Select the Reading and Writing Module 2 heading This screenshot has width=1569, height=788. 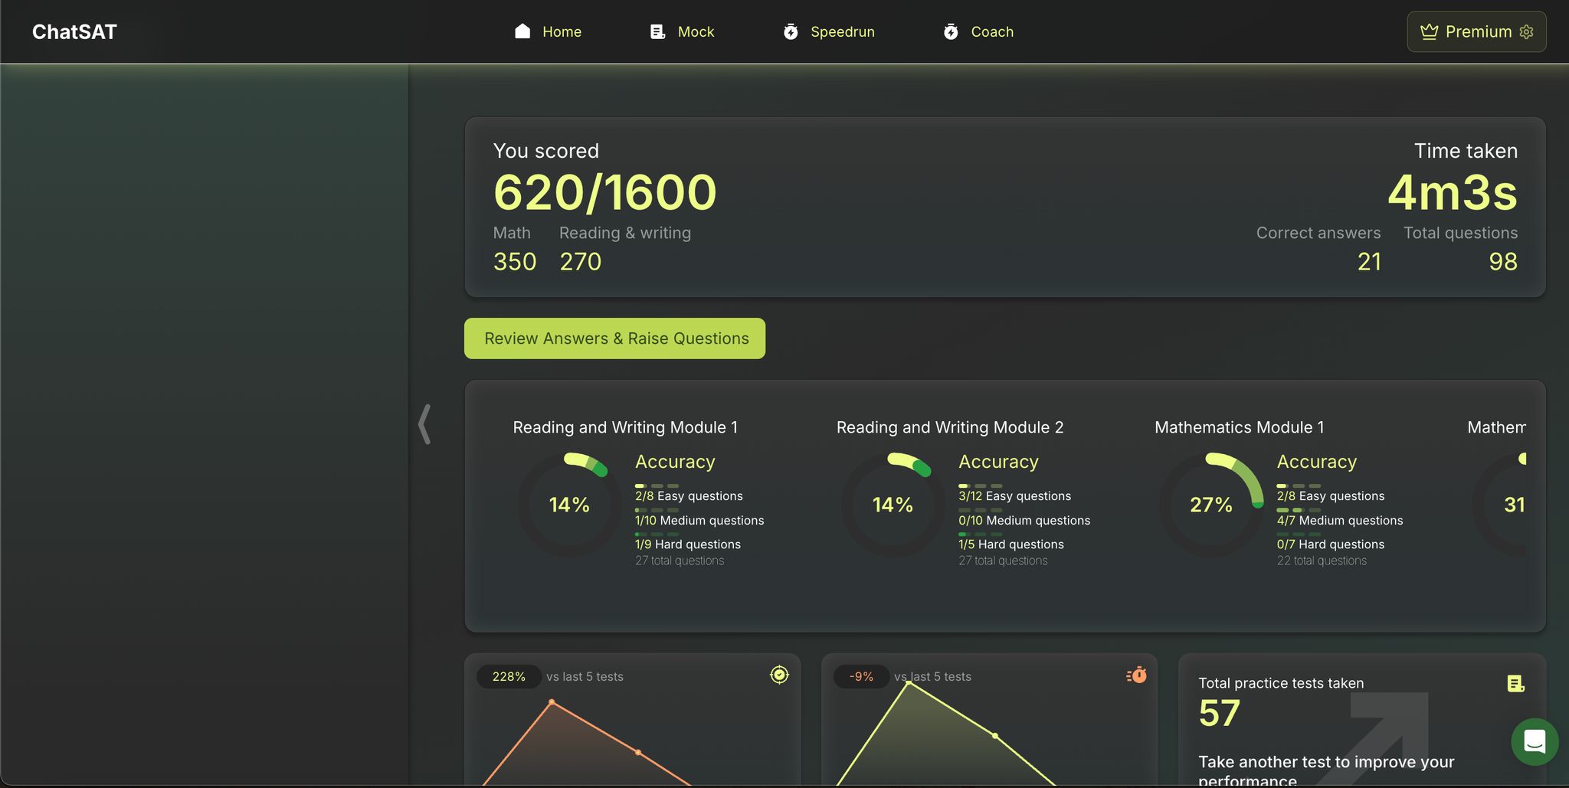pyautogui.click(x=949, y=427)
